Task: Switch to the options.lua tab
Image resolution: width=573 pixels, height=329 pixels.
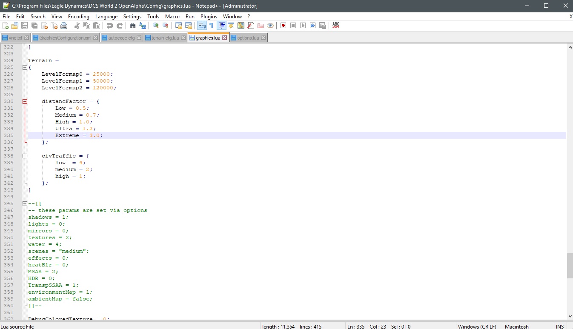Action: [x=248, y=38]
